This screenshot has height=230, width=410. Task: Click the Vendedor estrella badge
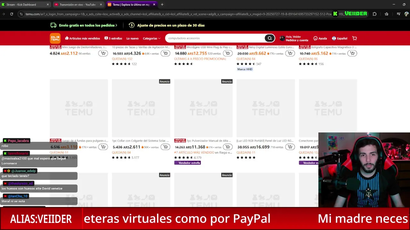pyautogui.click(x=187, y=163)
